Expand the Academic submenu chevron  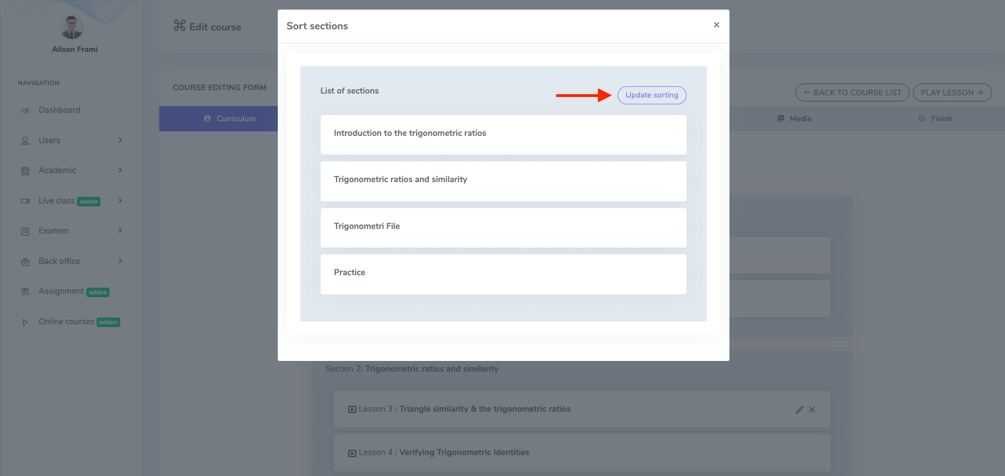(120, 170)
